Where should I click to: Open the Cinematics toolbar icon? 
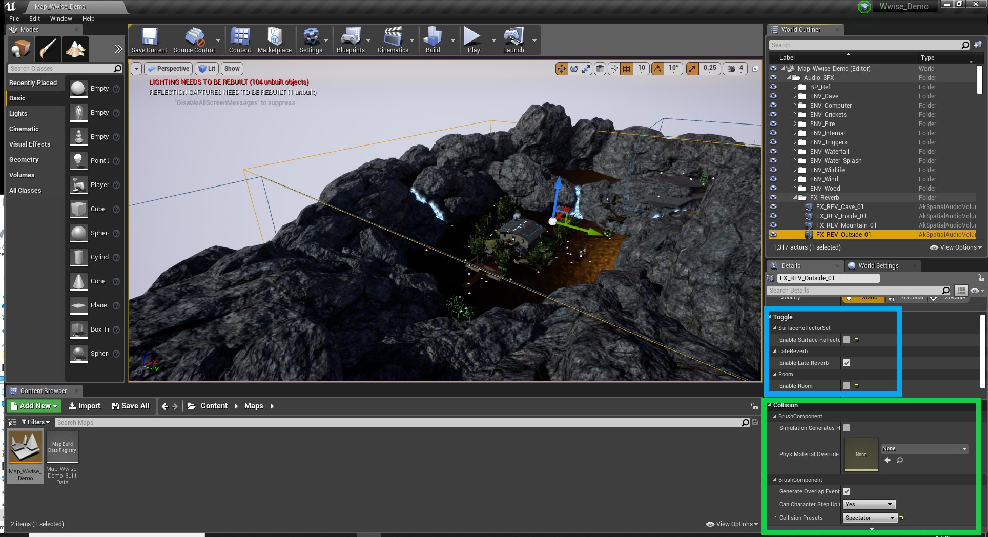[x=393, y=40]
